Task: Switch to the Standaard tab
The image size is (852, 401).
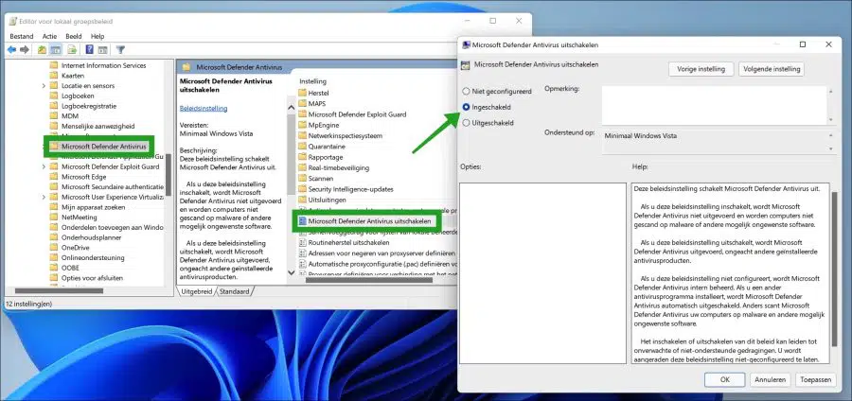Action: (x=234, y=291)
